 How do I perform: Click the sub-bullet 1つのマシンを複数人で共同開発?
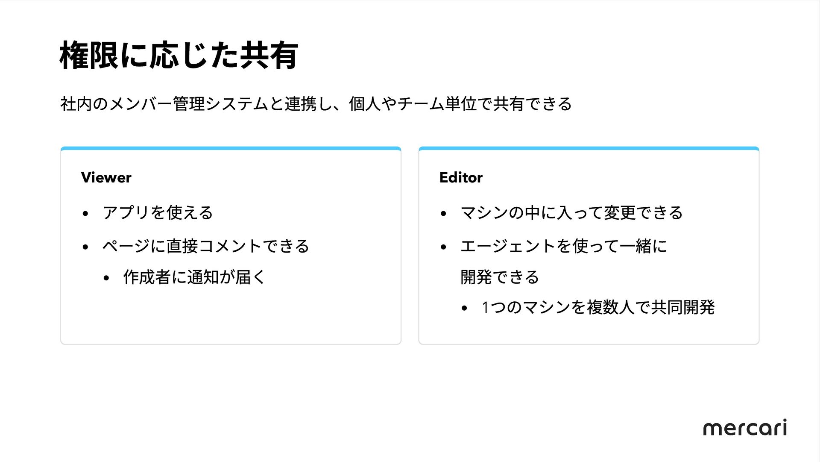click(598, 307)
